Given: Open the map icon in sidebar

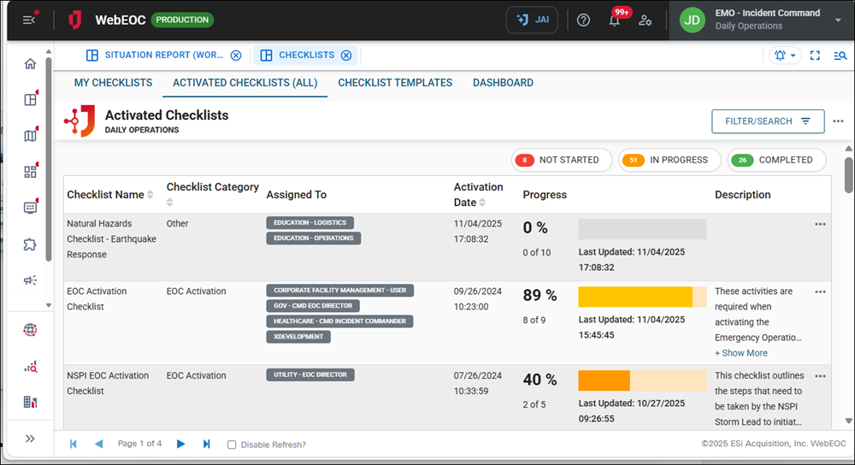Looking at the screenshot, I should point(31,136).
